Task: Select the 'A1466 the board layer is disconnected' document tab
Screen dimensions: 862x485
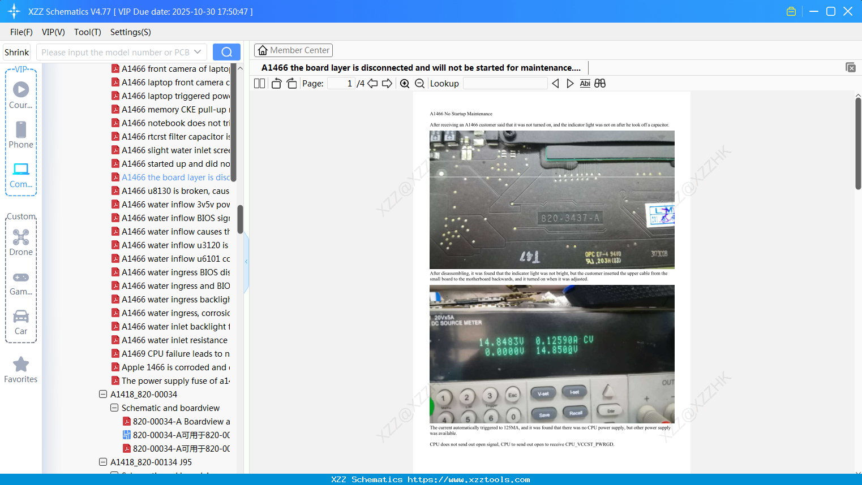Action: [x=421, y=68]
